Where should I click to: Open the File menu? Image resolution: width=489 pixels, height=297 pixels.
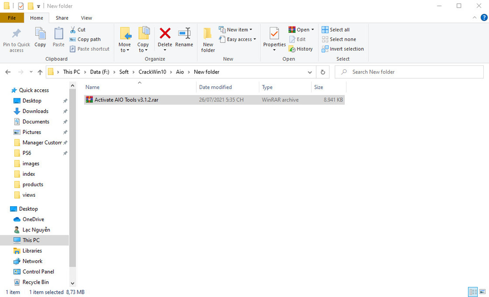(12, 18)
